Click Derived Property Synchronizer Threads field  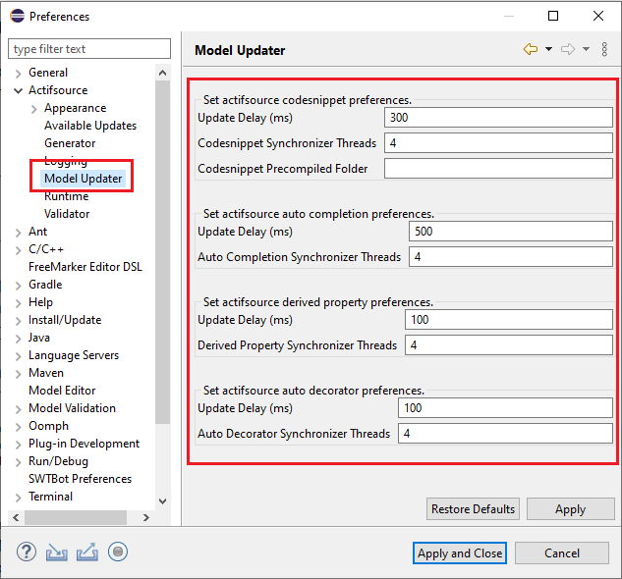pyautogui.click(x=509, y=345)
